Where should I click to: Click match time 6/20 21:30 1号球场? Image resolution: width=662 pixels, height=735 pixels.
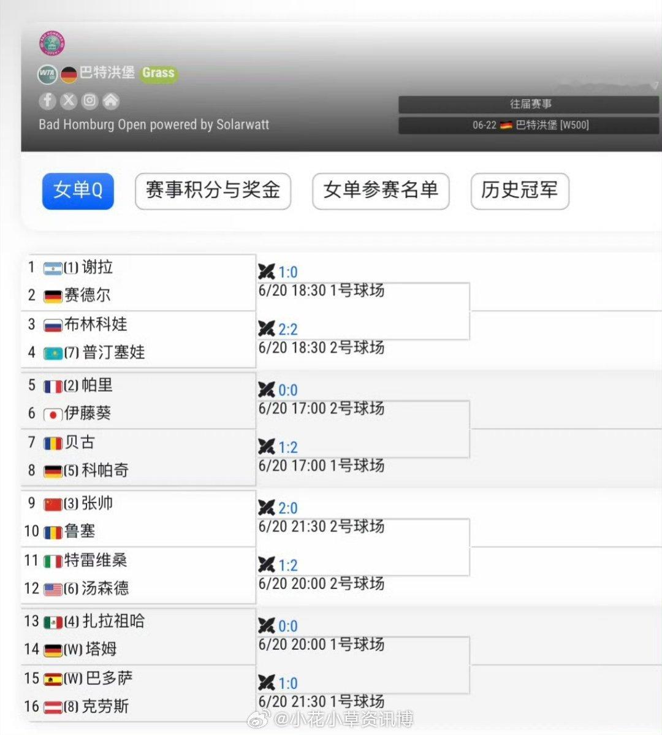pos(322,702)
